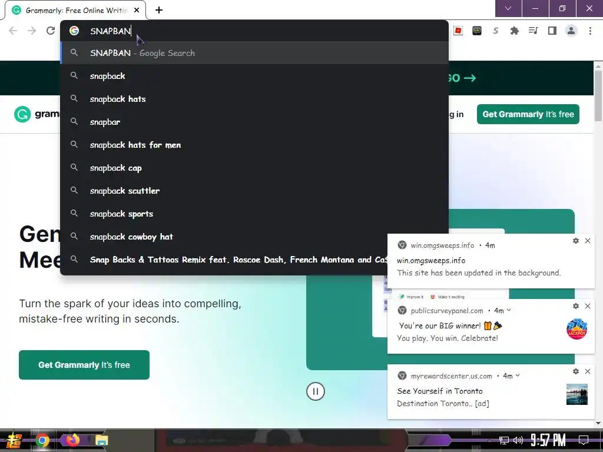Image resolution: width=603 pixels, height=452 pixels.
Task: Click the page vertical scrollbar thumb
Action: pos(598,95)
